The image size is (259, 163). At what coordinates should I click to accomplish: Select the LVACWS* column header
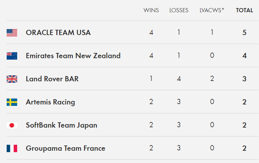(212, 10)
